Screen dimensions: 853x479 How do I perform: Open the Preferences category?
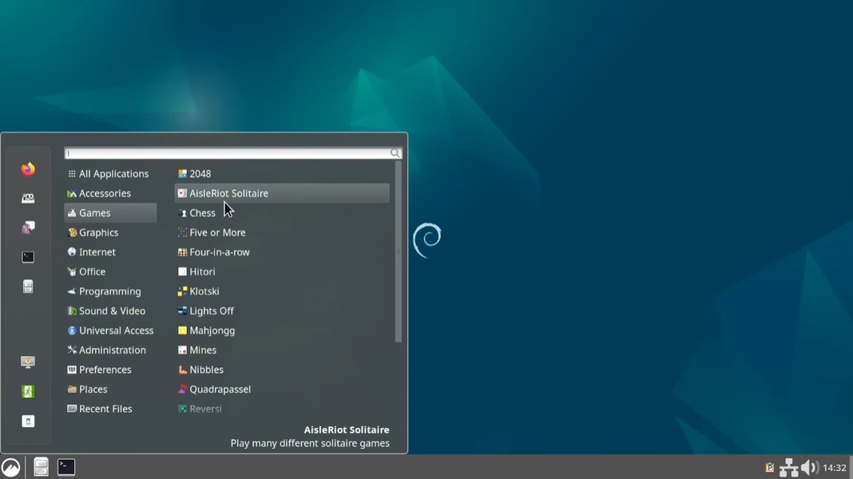pyautogui.click(x=105, y=370)
